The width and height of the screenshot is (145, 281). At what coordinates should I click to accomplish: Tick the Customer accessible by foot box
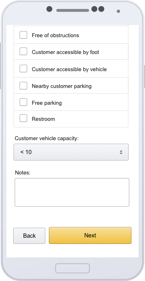click(x=23, y=51)
